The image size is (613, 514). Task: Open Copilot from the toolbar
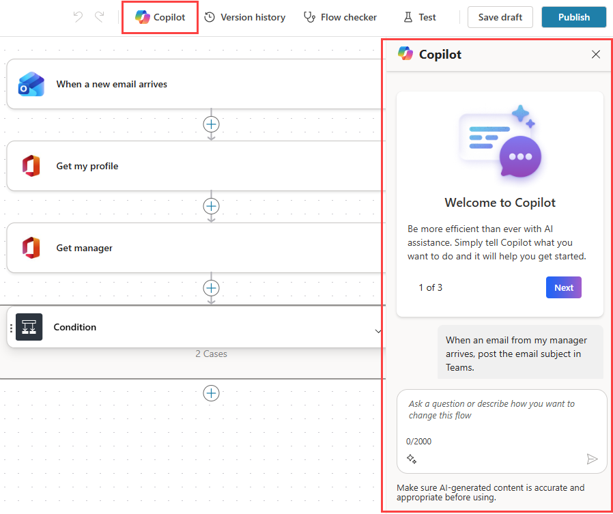click(160, 17)
